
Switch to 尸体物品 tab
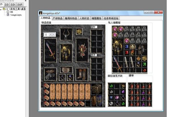click(58, 18)
